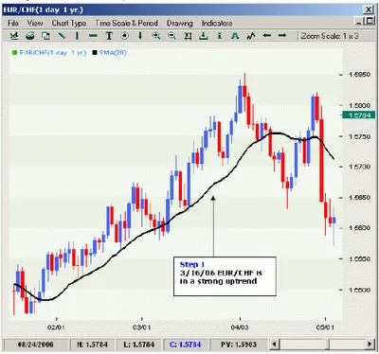The height and width of the screenshot is (354, 379).
Task: Click the right arrow navigation icon
Action: (x=282, y=35)
